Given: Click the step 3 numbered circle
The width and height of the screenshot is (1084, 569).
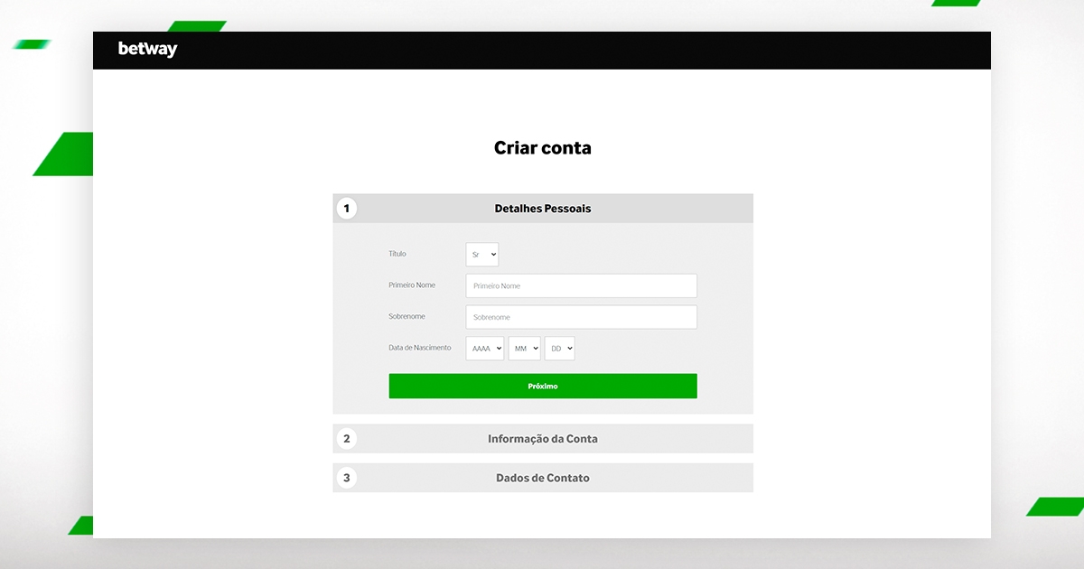Looking at the screenshot, I should [347, 477].
